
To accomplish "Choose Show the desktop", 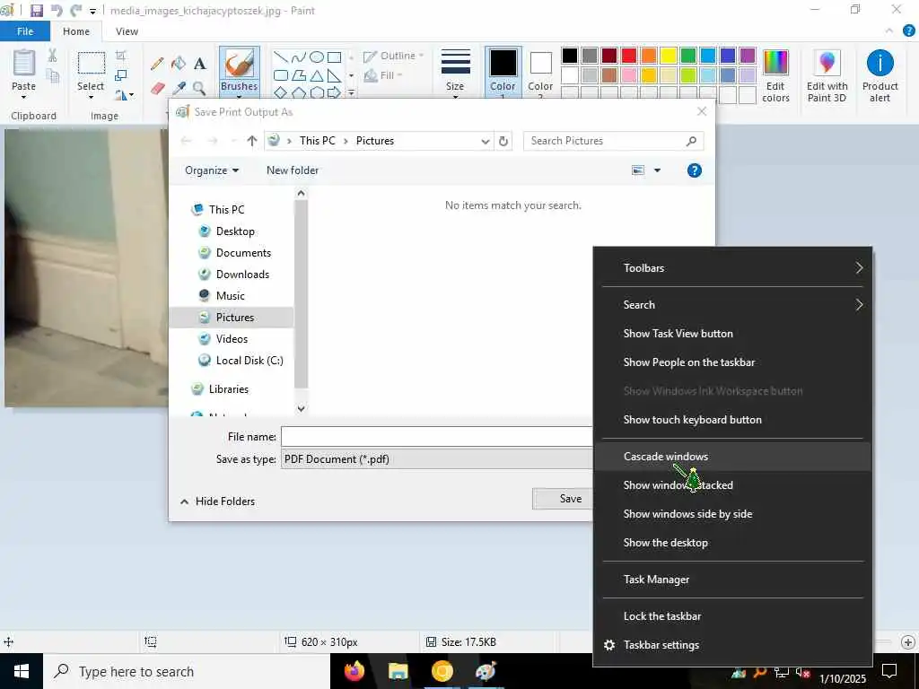I will [732, 543].
